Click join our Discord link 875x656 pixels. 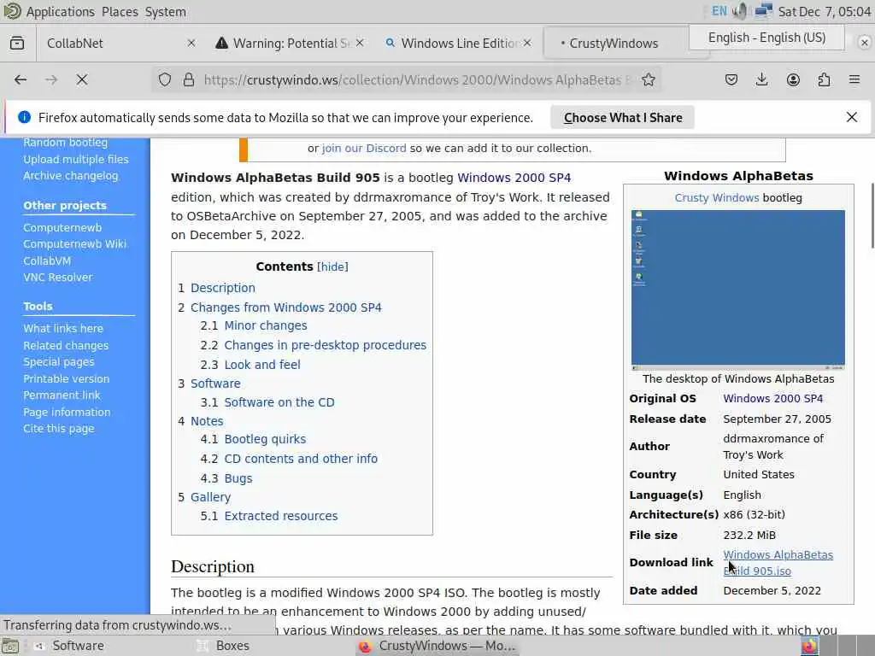click(x=364, y=149)
